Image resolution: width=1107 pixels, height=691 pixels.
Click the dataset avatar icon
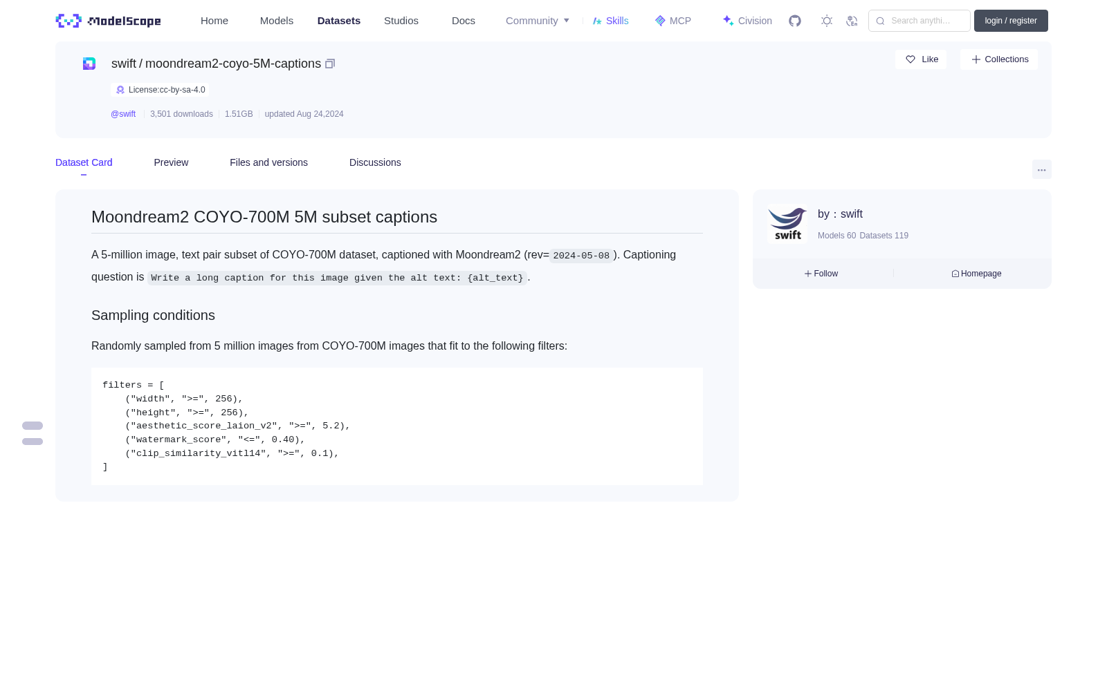pos(89,64)
